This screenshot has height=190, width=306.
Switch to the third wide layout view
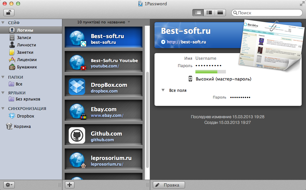click(220, 13)
